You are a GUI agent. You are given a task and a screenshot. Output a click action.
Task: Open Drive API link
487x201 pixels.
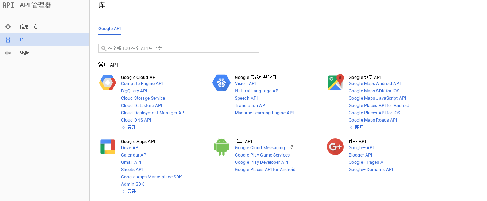130,148
